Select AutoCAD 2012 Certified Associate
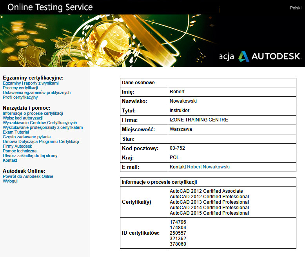This screenshot has height=257, width=305. [x=206, y=191]
